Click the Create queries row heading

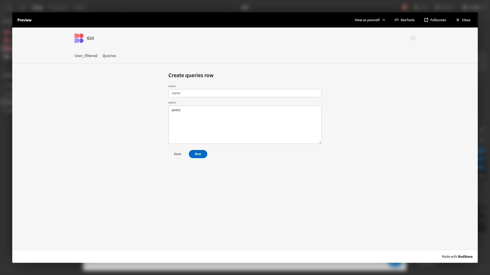coord(191,75)
